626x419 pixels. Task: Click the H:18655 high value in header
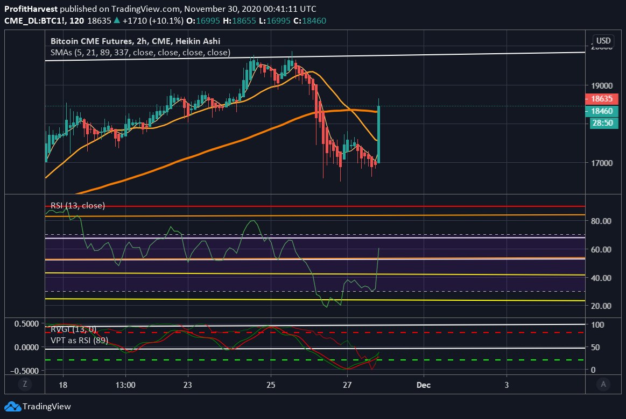coord(239,21)
